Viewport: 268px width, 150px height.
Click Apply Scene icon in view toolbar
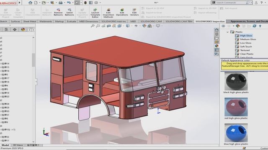click(x=149, y=26)
